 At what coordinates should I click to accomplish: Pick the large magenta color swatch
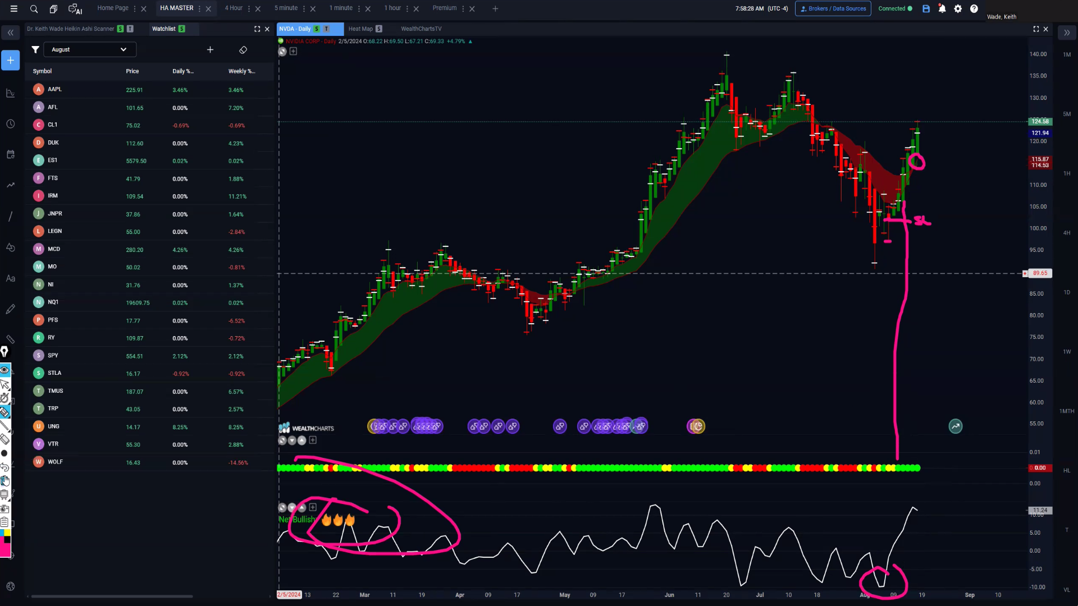[x=5, y=550]
